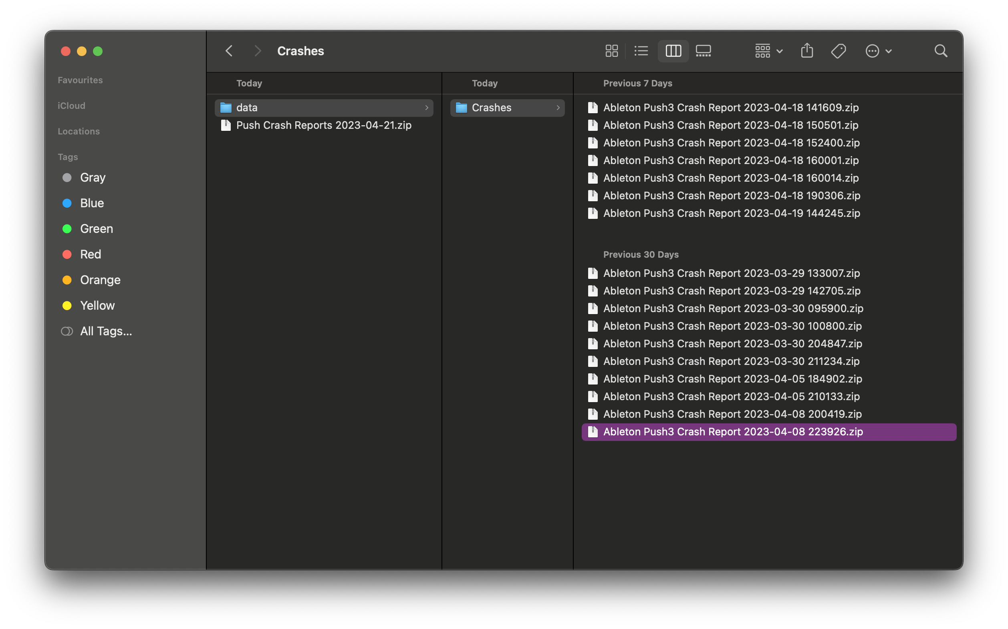
Task: Go back with left chevron
Action: click(x=229, y=51)
